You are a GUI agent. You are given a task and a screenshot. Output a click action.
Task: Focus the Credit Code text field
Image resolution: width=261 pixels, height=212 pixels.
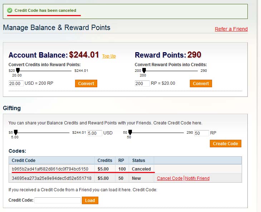[58, 201]
